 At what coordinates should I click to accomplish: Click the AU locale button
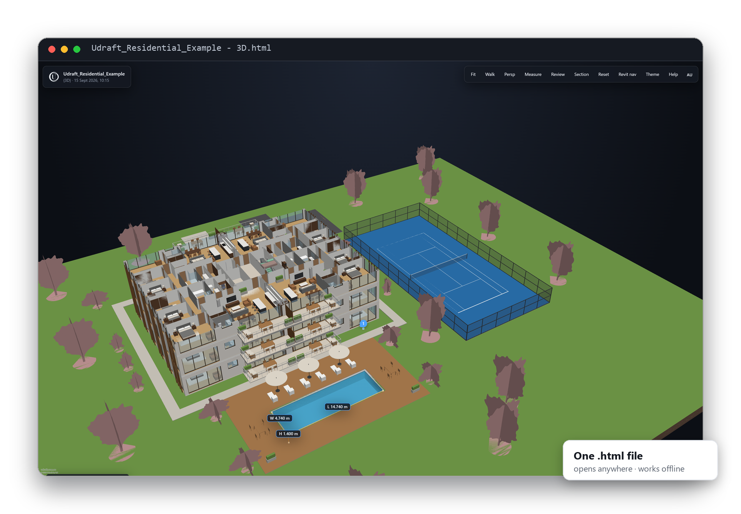click(689, 75)
